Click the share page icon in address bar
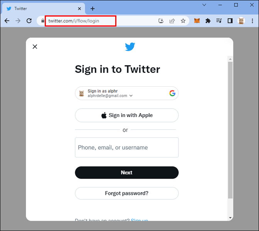 [x=172, y=21]
